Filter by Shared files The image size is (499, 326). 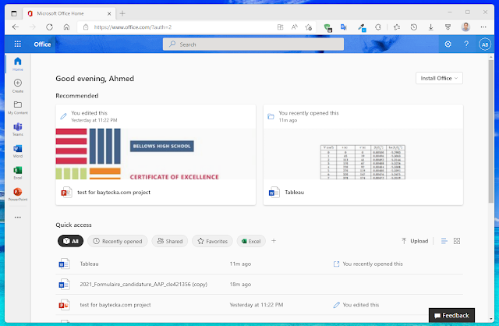[170, 241]
